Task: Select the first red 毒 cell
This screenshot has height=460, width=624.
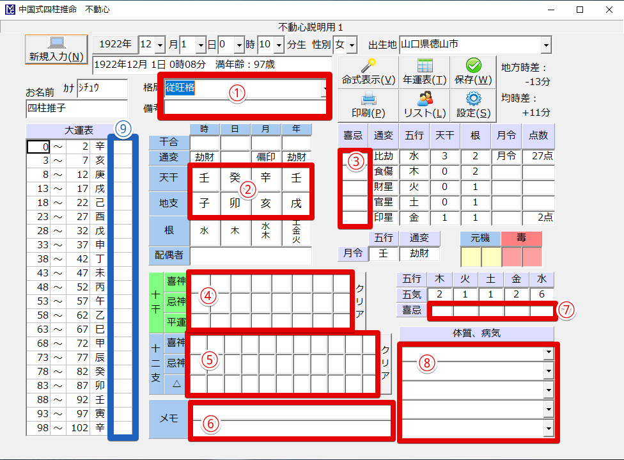Action: pos(511,257)
